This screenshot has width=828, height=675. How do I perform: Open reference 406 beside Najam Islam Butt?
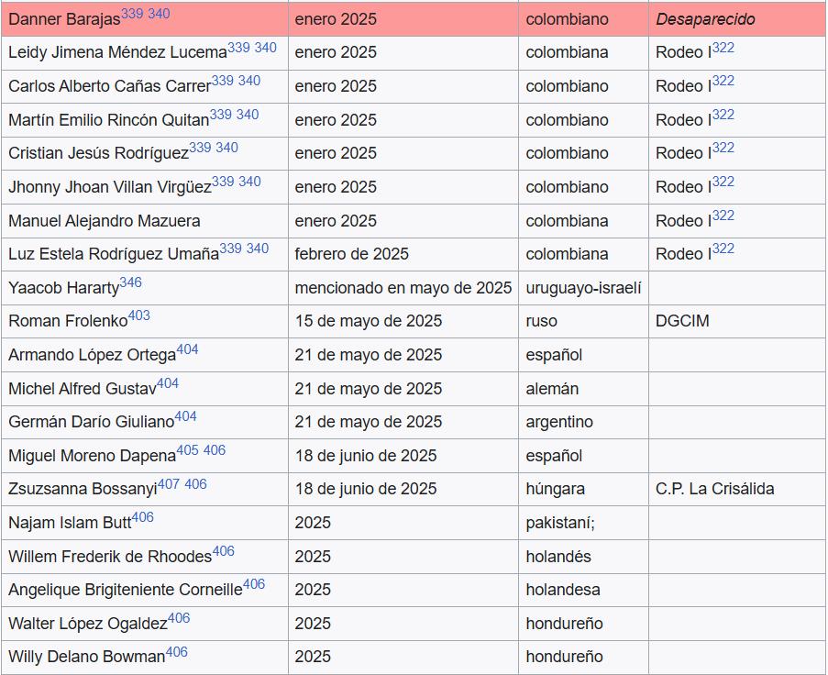tap(142, 518)
